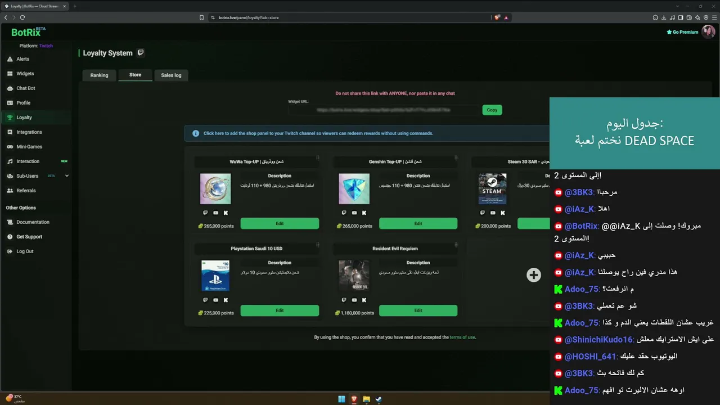720x405 pixels.
Task: Click the WuWa Top-UP item thumbnail
Action: point(215,188)
